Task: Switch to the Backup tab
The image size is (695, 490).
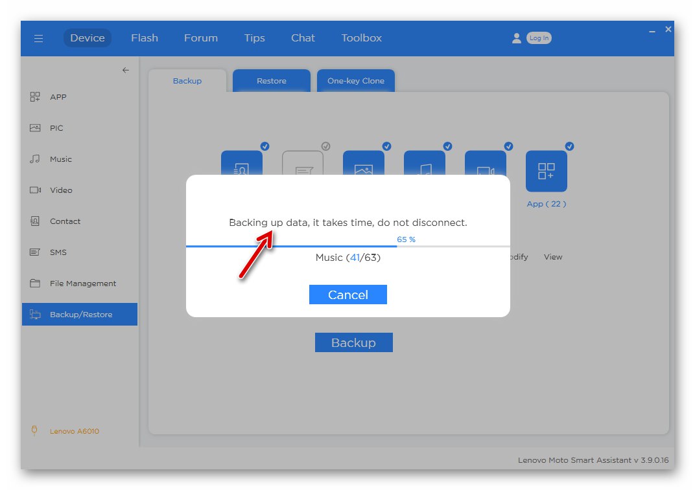Action: tap(187, 80)
